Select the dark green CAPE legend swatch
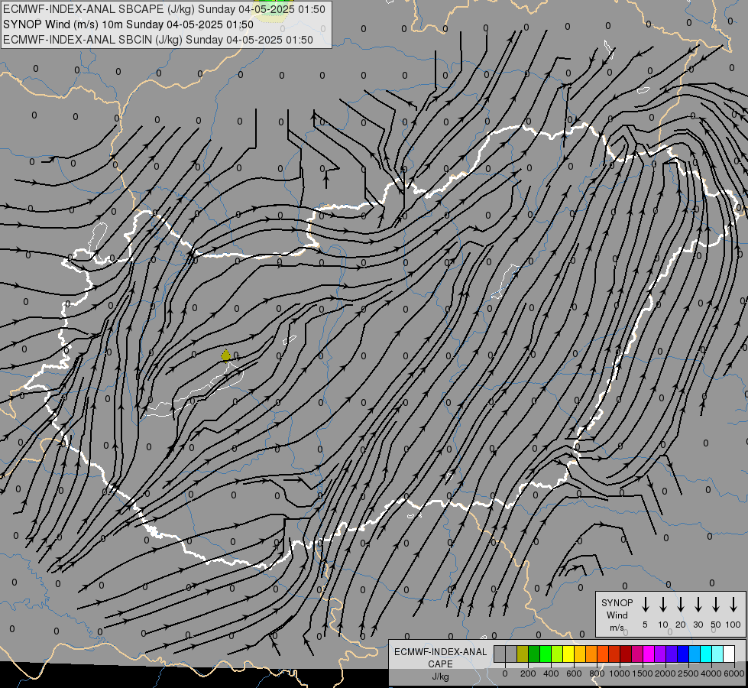Image resolution: width=748 pixels, height=688 pixels. pos(534,654)
